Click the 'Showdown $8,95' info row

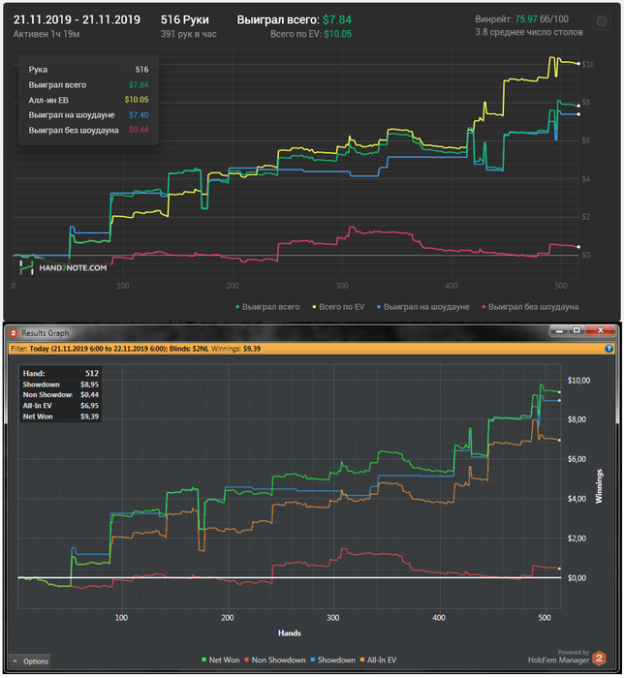60,385
